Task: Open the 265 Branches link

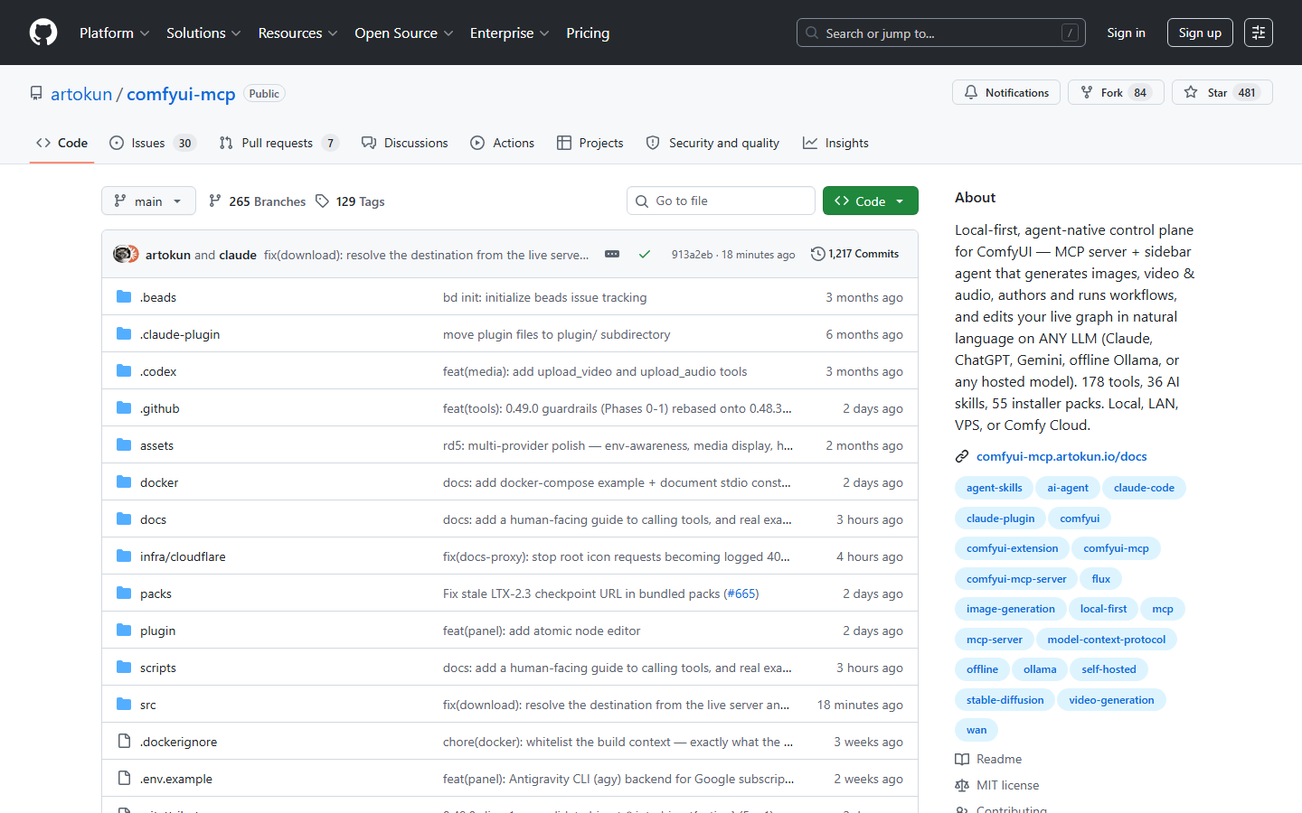Action: [x=257, y=201]
